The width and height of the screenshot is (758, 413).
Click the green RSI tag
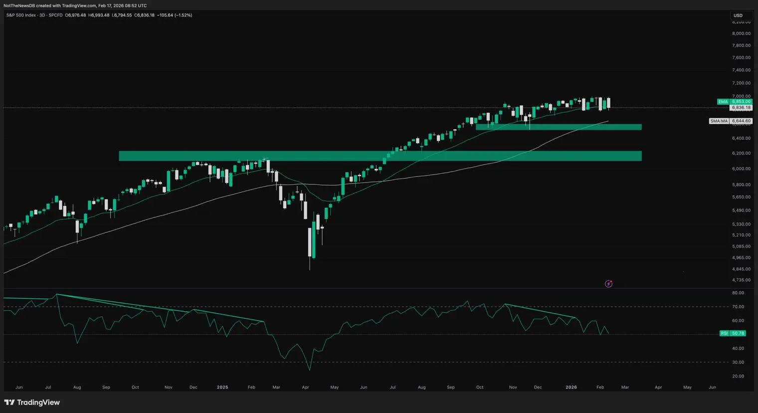click(x=725, y=333)
